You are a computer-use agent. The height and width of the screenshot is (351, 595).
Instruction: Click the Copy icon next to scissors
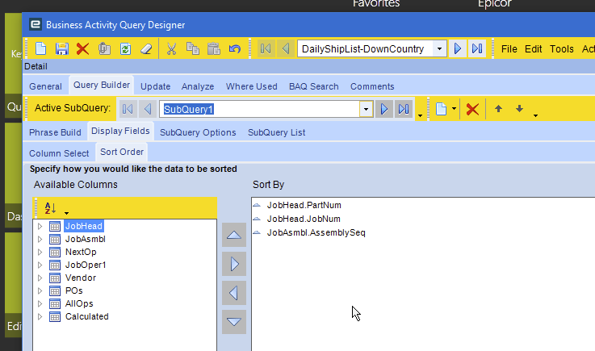pos(193,49)
